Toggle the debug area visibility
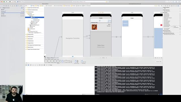This screenshot has height=102, width=181. [176, 2]
